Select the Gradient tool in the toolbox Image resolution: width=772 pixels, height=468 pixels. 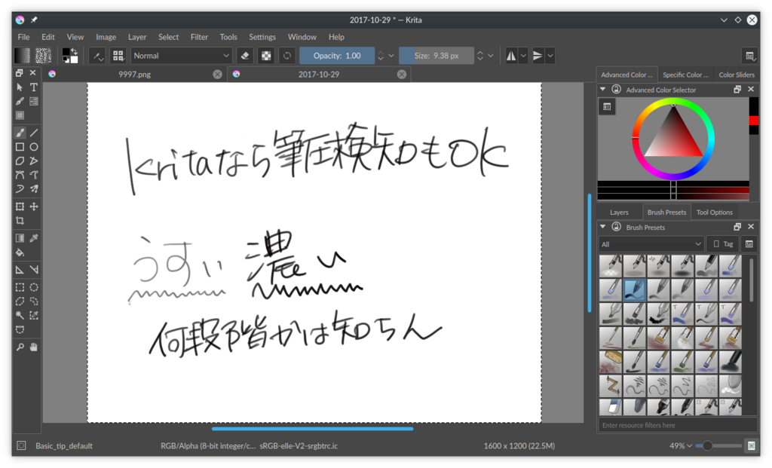point(20,238)
